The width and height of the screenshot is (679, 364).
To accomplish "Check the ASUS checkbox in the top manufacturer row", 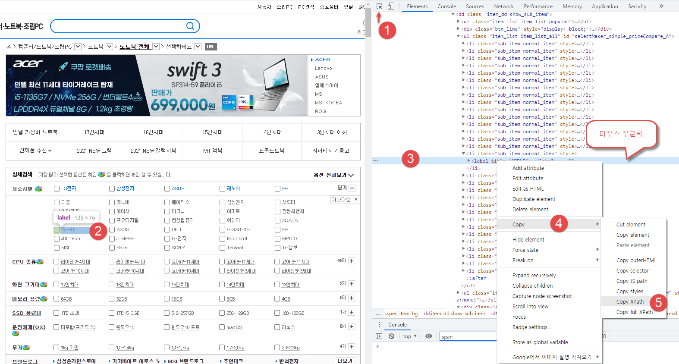I will point(167,189).
